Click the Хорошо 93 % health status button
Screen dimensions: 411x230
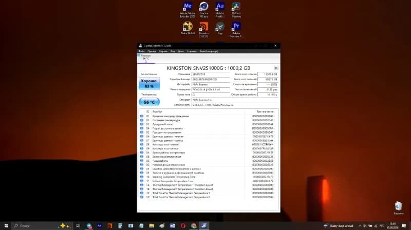149,83
